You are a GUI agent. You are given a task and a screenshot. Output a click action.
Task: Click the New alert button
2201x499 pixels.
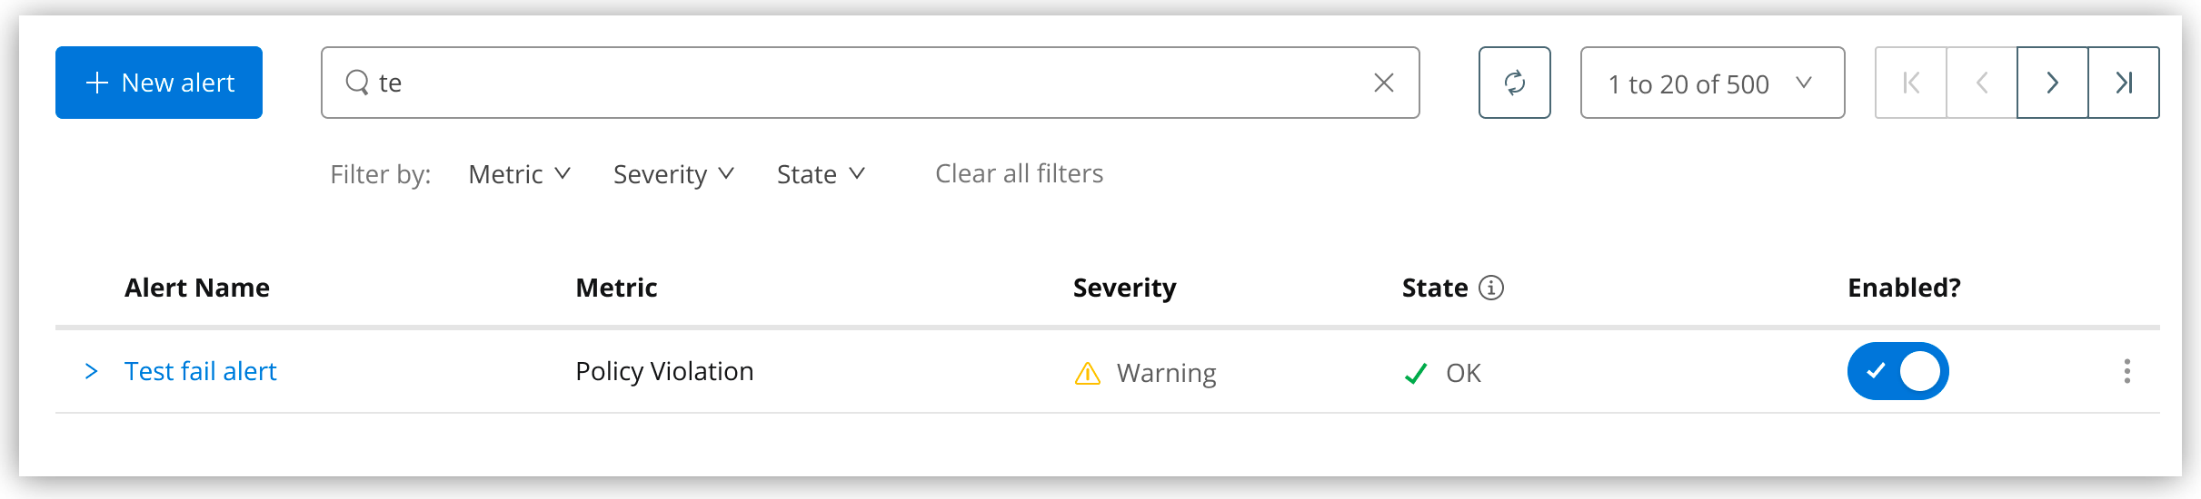pos(159,83)
